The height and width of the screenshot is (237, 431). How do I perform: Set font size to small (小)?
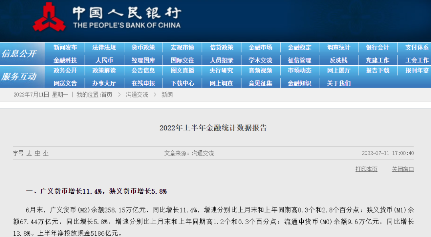46,153
